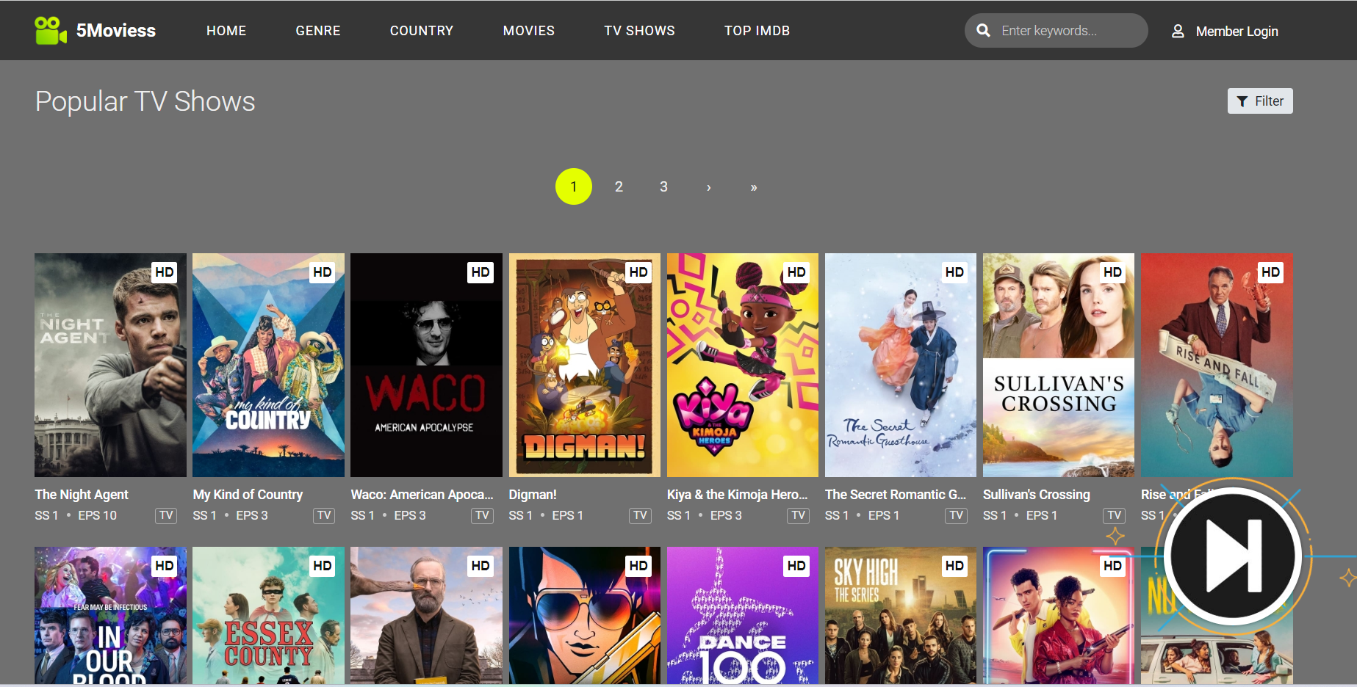This screenshot has width=1357, height=687.
Task: Click The Secret Romantic Guesthouse poster
Action: tap(901, 365)
